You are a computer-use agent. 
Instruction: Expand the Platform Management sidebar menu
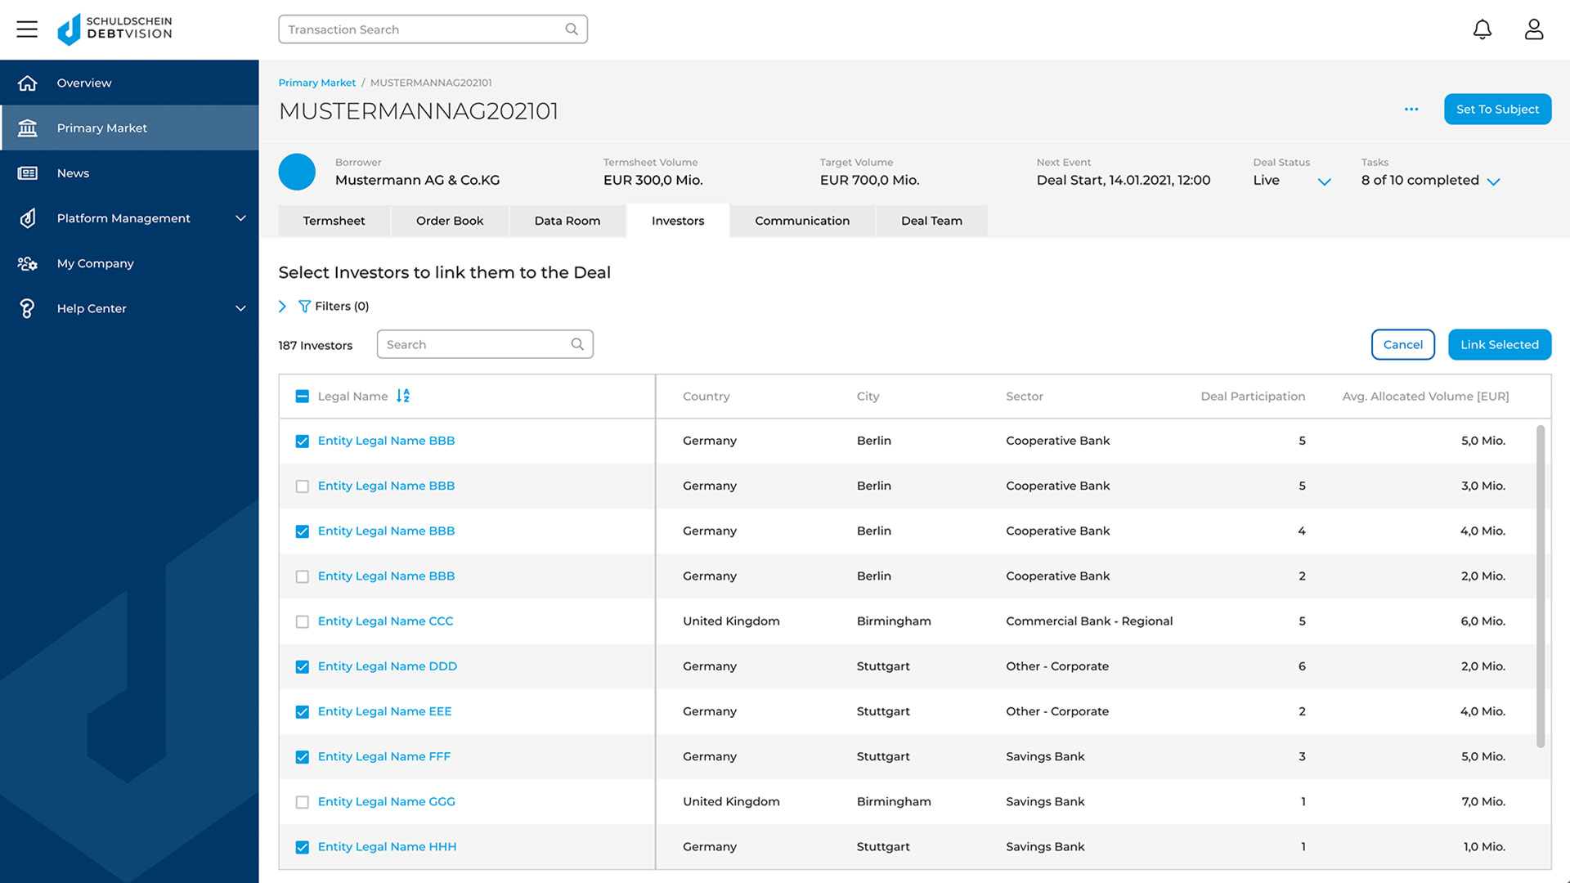pyautogui.click(x=240, y=218)
